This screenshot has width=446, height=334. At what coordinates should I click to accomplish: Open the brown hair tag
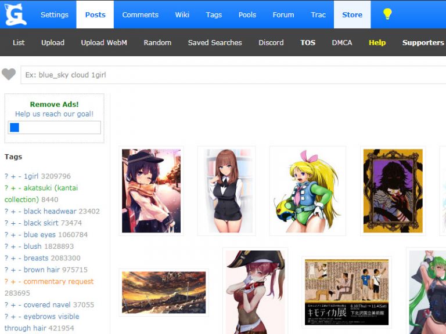tap(42, 270)
